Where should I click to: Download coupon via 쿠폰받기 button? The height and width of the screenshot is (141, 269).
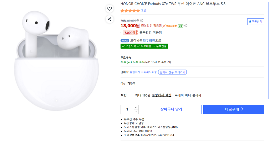256,22
